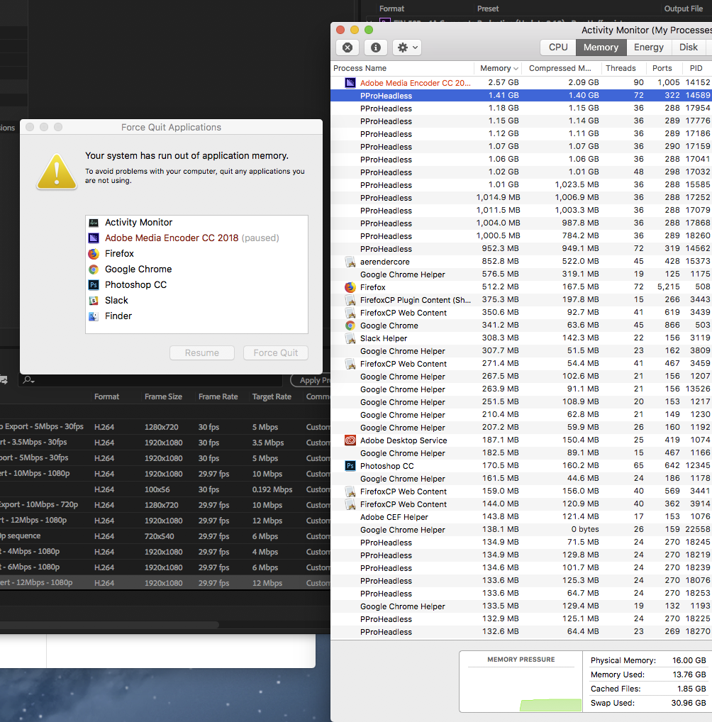Click the Finder icon in Force Quit list
Image resolution: width=712 pixels, height=722 pixels.
pos(94,316)
